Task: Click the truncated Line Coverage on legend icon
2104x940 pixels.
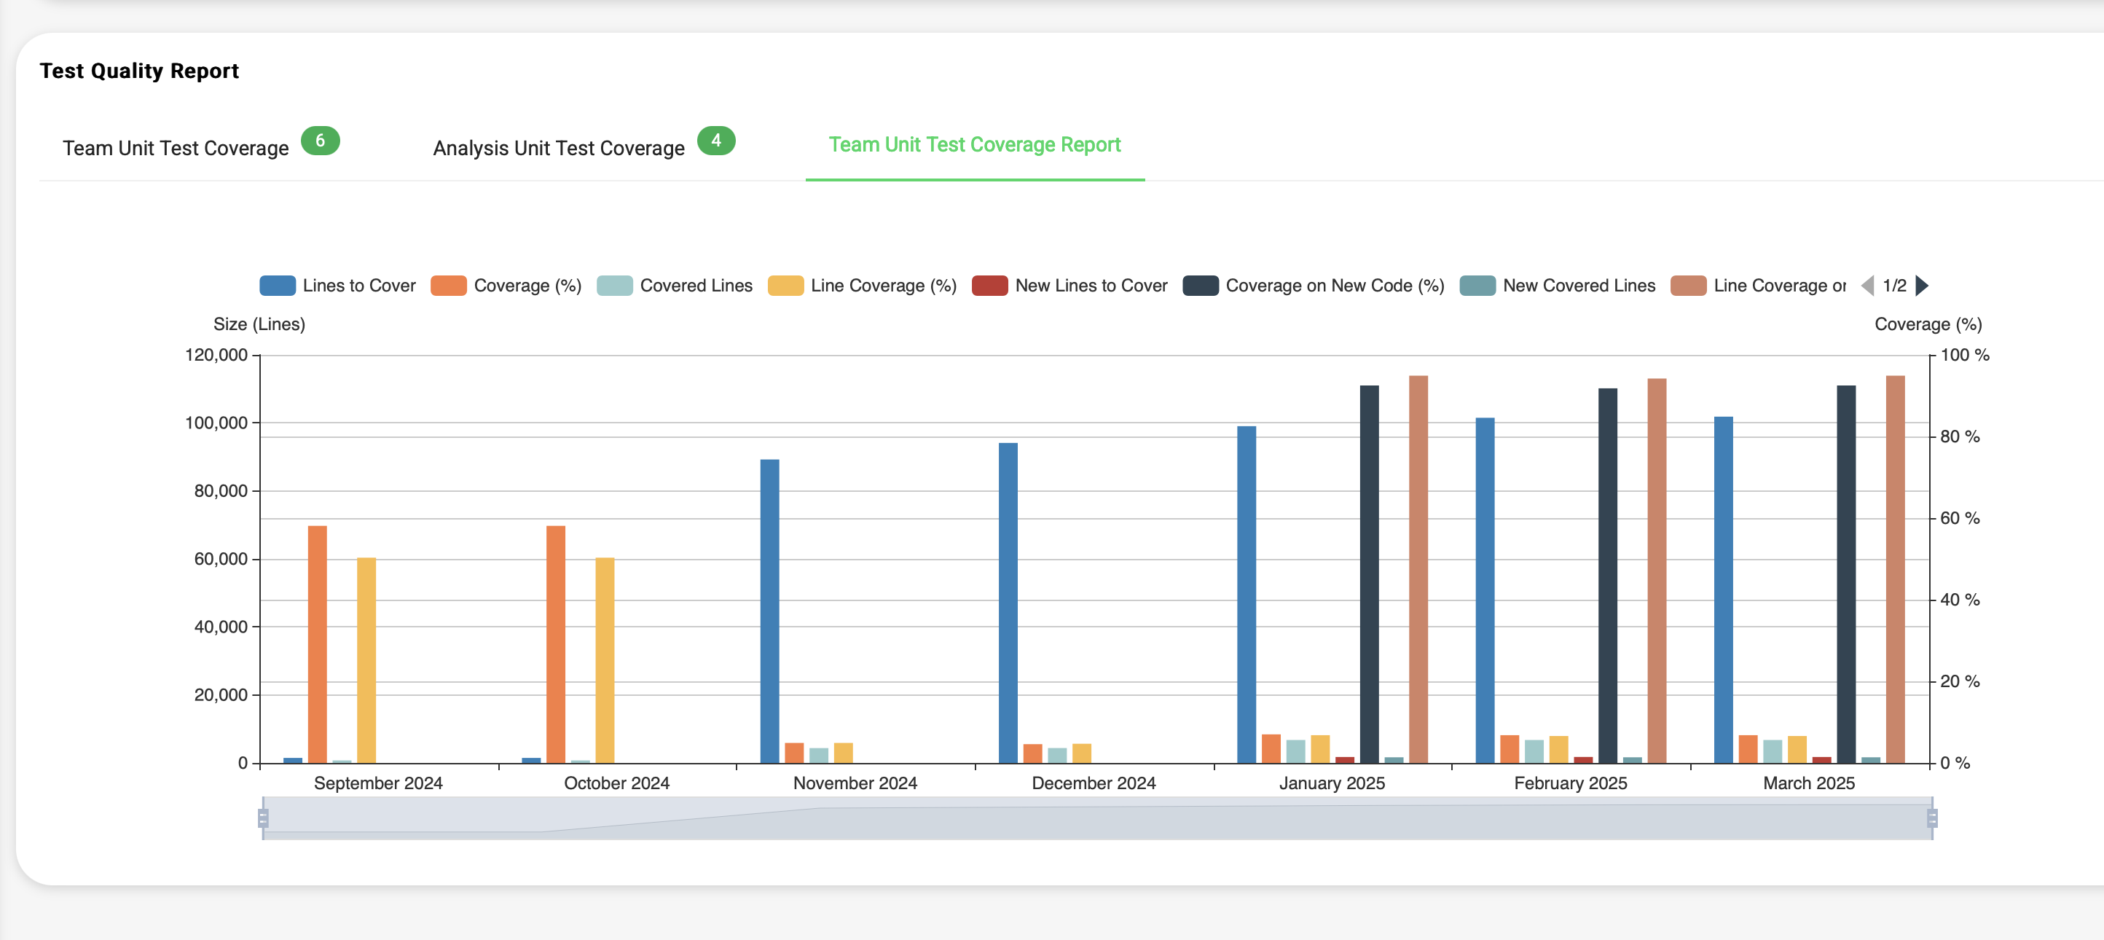Action: click(x=1687, y=286)
